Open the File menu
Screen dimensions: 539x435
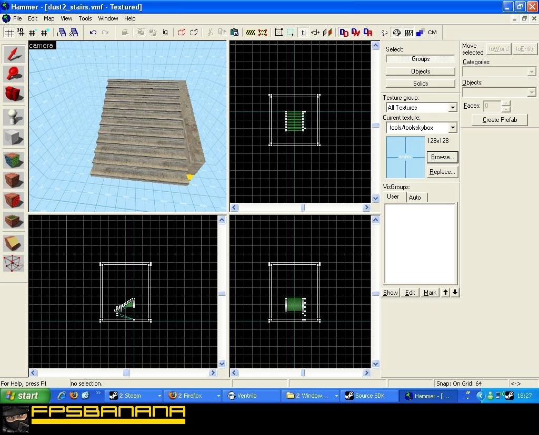pyautogui.click(x=17, y=18)
